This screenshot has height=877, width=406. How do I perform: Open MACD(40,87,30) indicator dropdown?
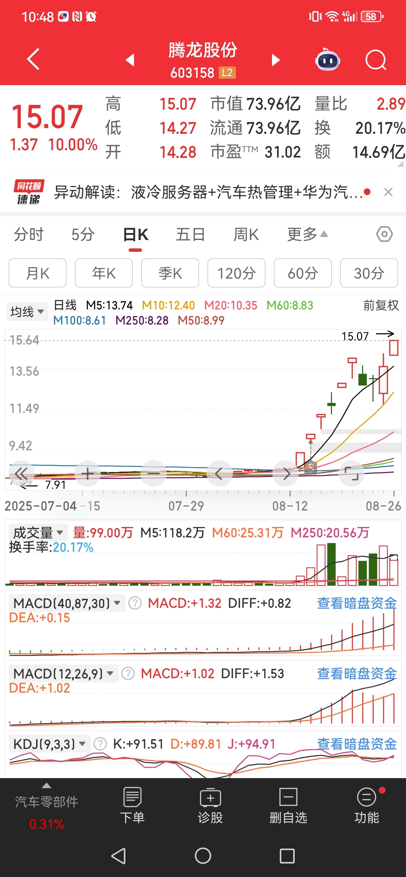tap(67, 603)
